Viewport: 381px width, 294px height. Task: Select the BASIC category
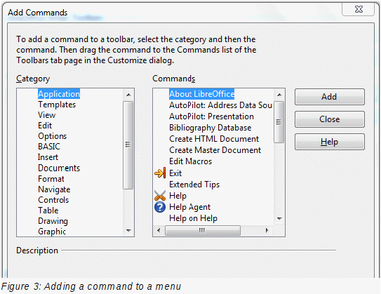(x=49, y=147)
